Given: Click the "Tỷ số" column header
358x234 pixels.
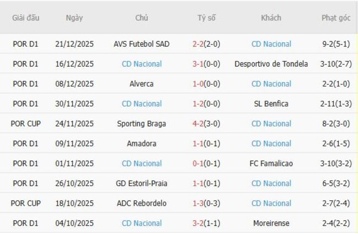Looking at the screenshot, I should [x=207, y=18].
